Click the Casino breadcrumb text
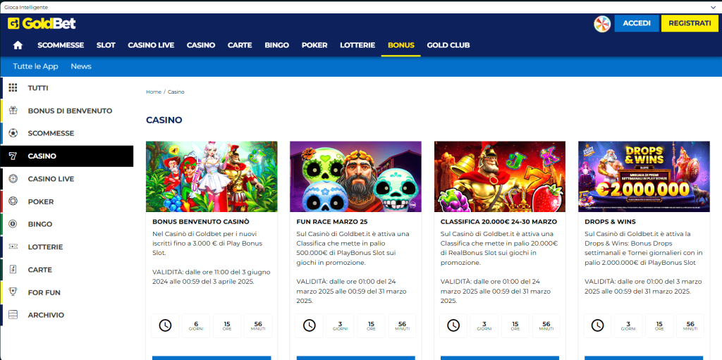Screen dimensions: 722x360 click(176, 92)
